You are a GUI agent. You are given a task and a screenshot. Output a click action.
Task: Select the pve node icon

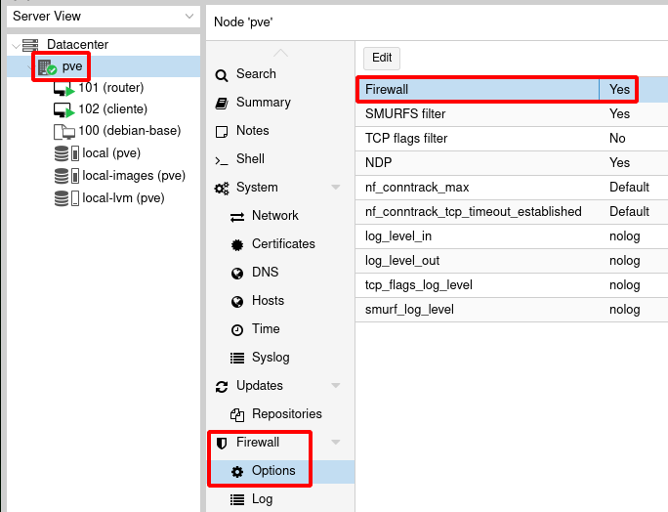coord(47,66)
